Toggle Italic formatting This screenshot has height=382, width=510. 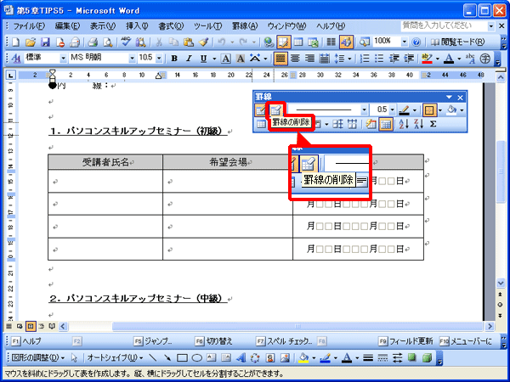tap(189, 59)
